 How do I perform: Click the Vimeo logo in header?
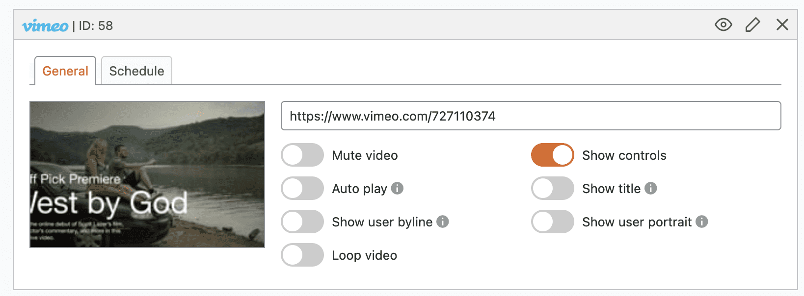[45, 25]
